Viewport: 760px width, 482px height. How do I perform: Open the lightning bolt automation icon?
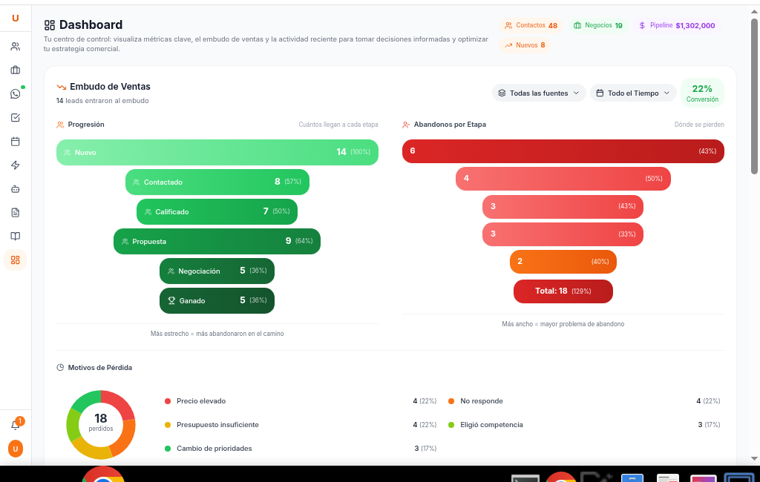pos(16,165)
